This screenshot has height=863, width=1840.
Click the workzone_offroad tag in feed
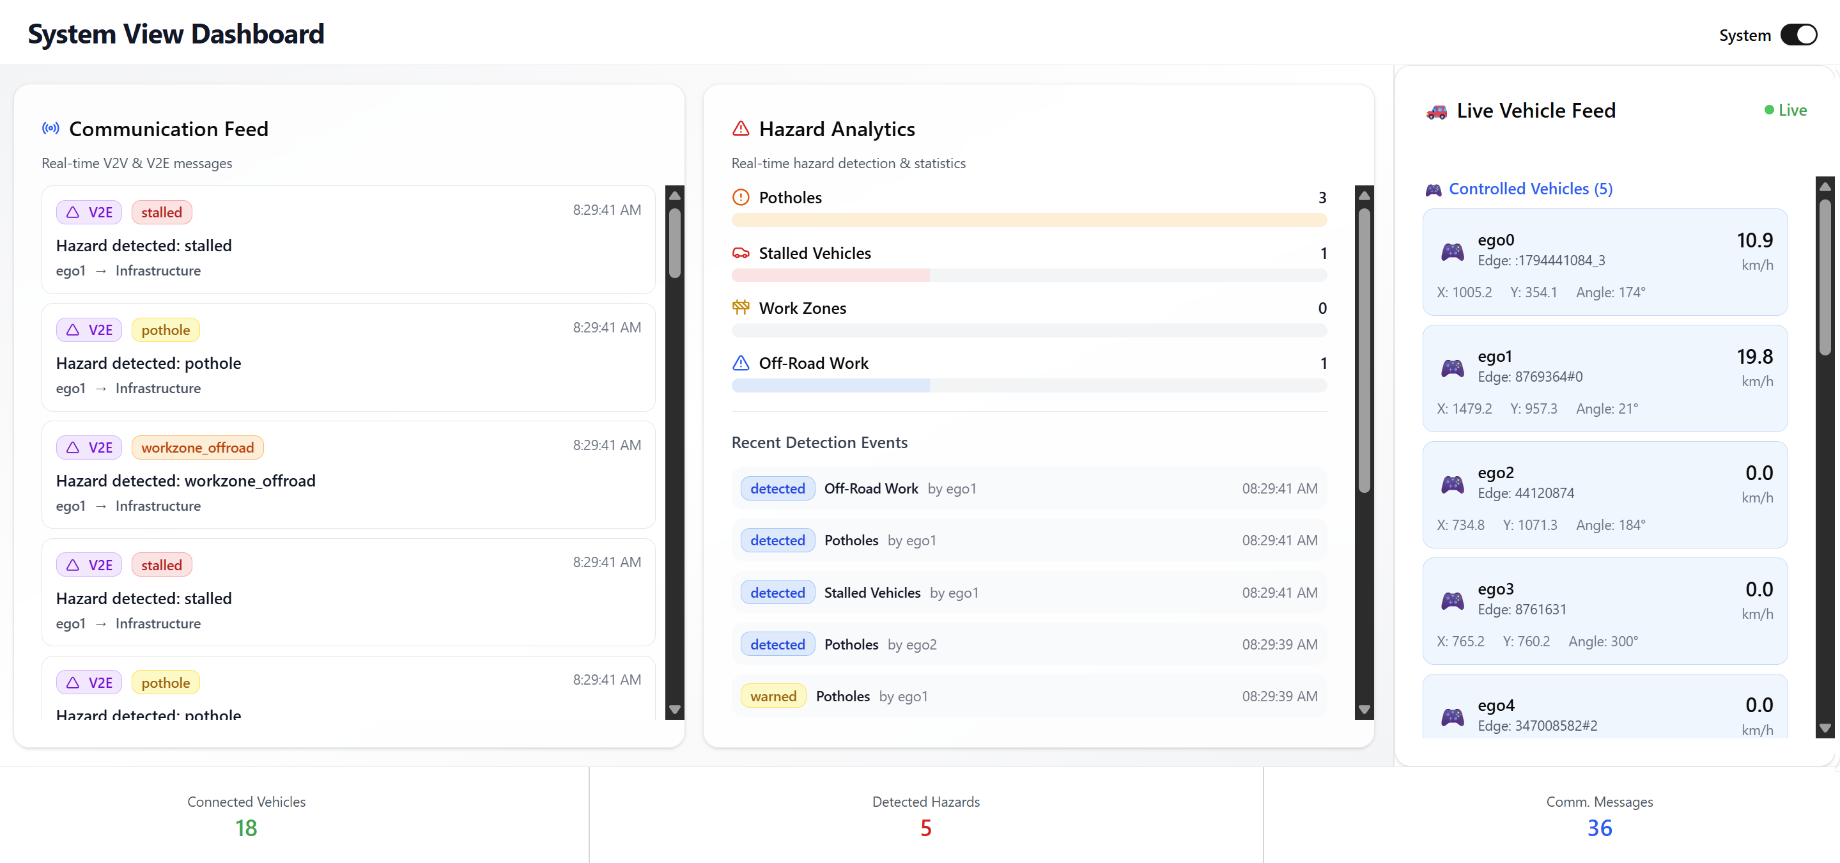point(197,447)
